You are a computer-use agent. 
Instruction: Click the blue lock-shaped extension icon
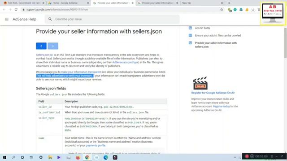pyautogui.click(x=241, y=9)
